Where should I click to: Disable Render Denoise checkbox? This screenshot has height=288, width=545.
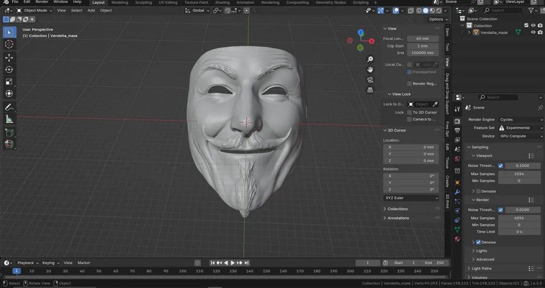[x=479, y=242]
